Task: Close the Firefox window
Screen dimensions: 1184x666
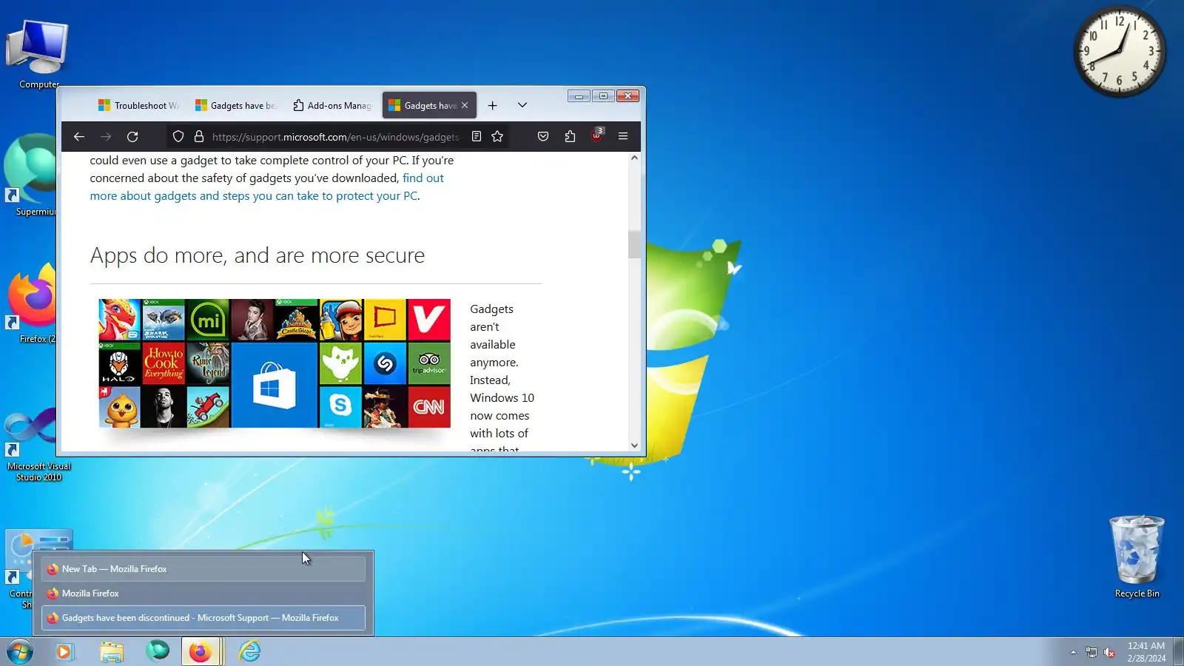Action: coord(628,96)
